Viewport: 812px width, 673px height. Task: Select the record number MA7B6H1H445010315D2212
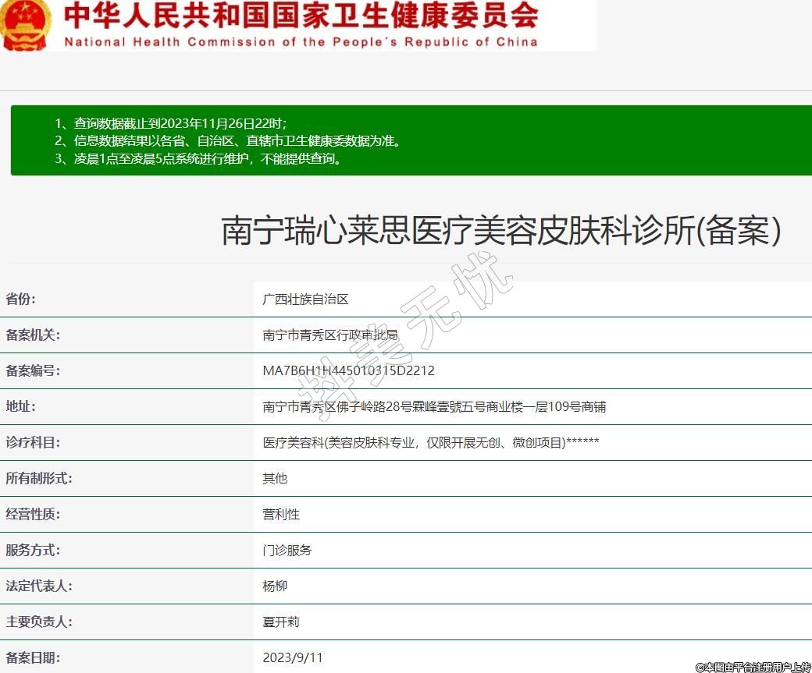pos(348,371)
